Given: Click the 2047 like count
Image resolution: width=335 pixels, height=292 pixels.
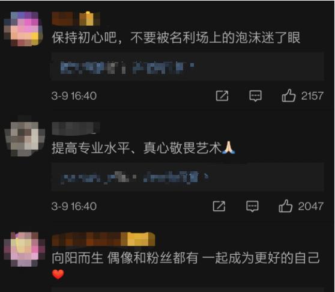Looking at the screenshot, I should coord(310,206).
